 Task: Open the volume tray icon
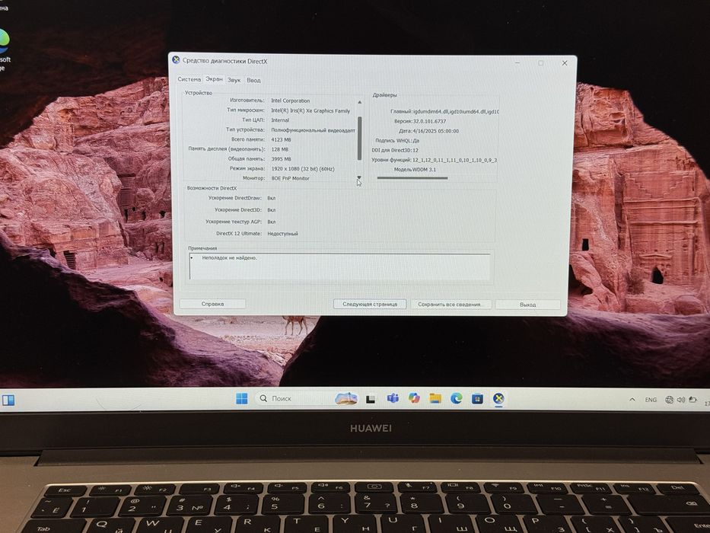tap(680, 400)
